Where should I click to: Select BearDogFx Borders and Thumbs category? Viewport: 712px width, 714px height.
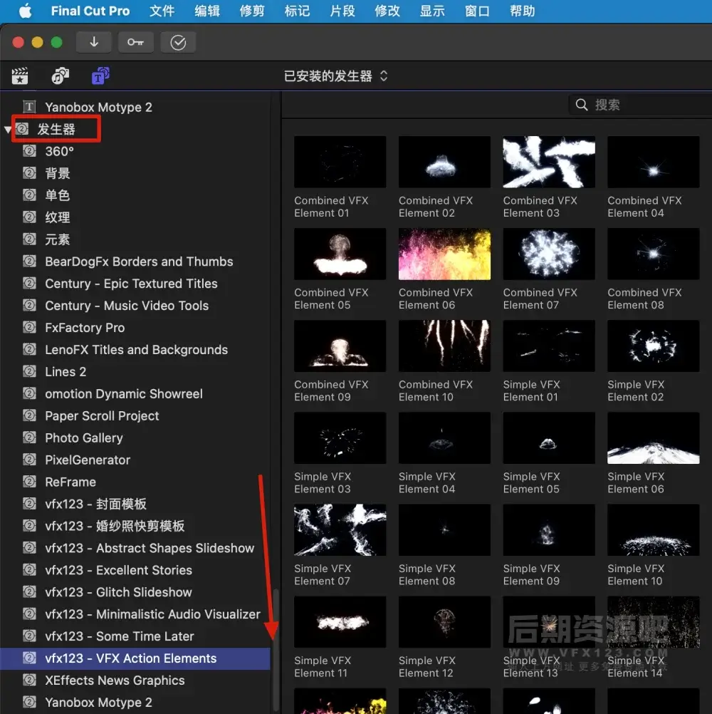139,262
